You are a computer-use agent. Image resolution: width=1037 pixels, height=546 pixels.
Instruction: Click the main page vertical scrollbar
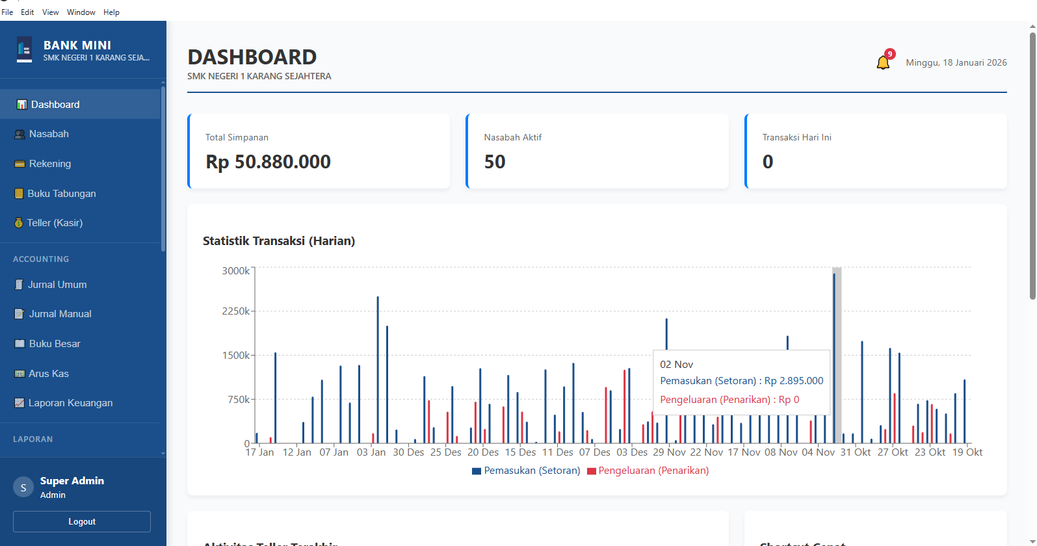1032,162
